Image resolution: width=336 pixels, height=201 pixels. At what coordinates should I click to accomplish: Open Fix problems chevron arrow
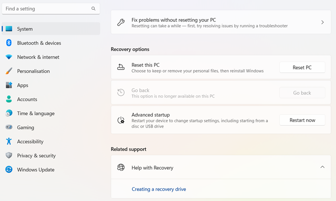pos(323,22)
